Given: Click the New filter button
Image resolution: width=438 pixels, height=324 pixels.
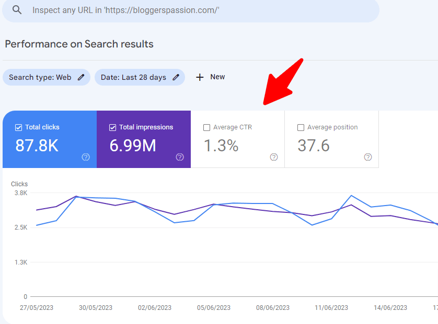Looking at the screenshot, I should tap(217, 77).
